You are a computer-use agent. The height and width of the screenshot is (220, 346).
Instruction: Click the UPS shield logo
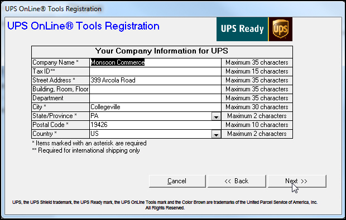(281, 29)
